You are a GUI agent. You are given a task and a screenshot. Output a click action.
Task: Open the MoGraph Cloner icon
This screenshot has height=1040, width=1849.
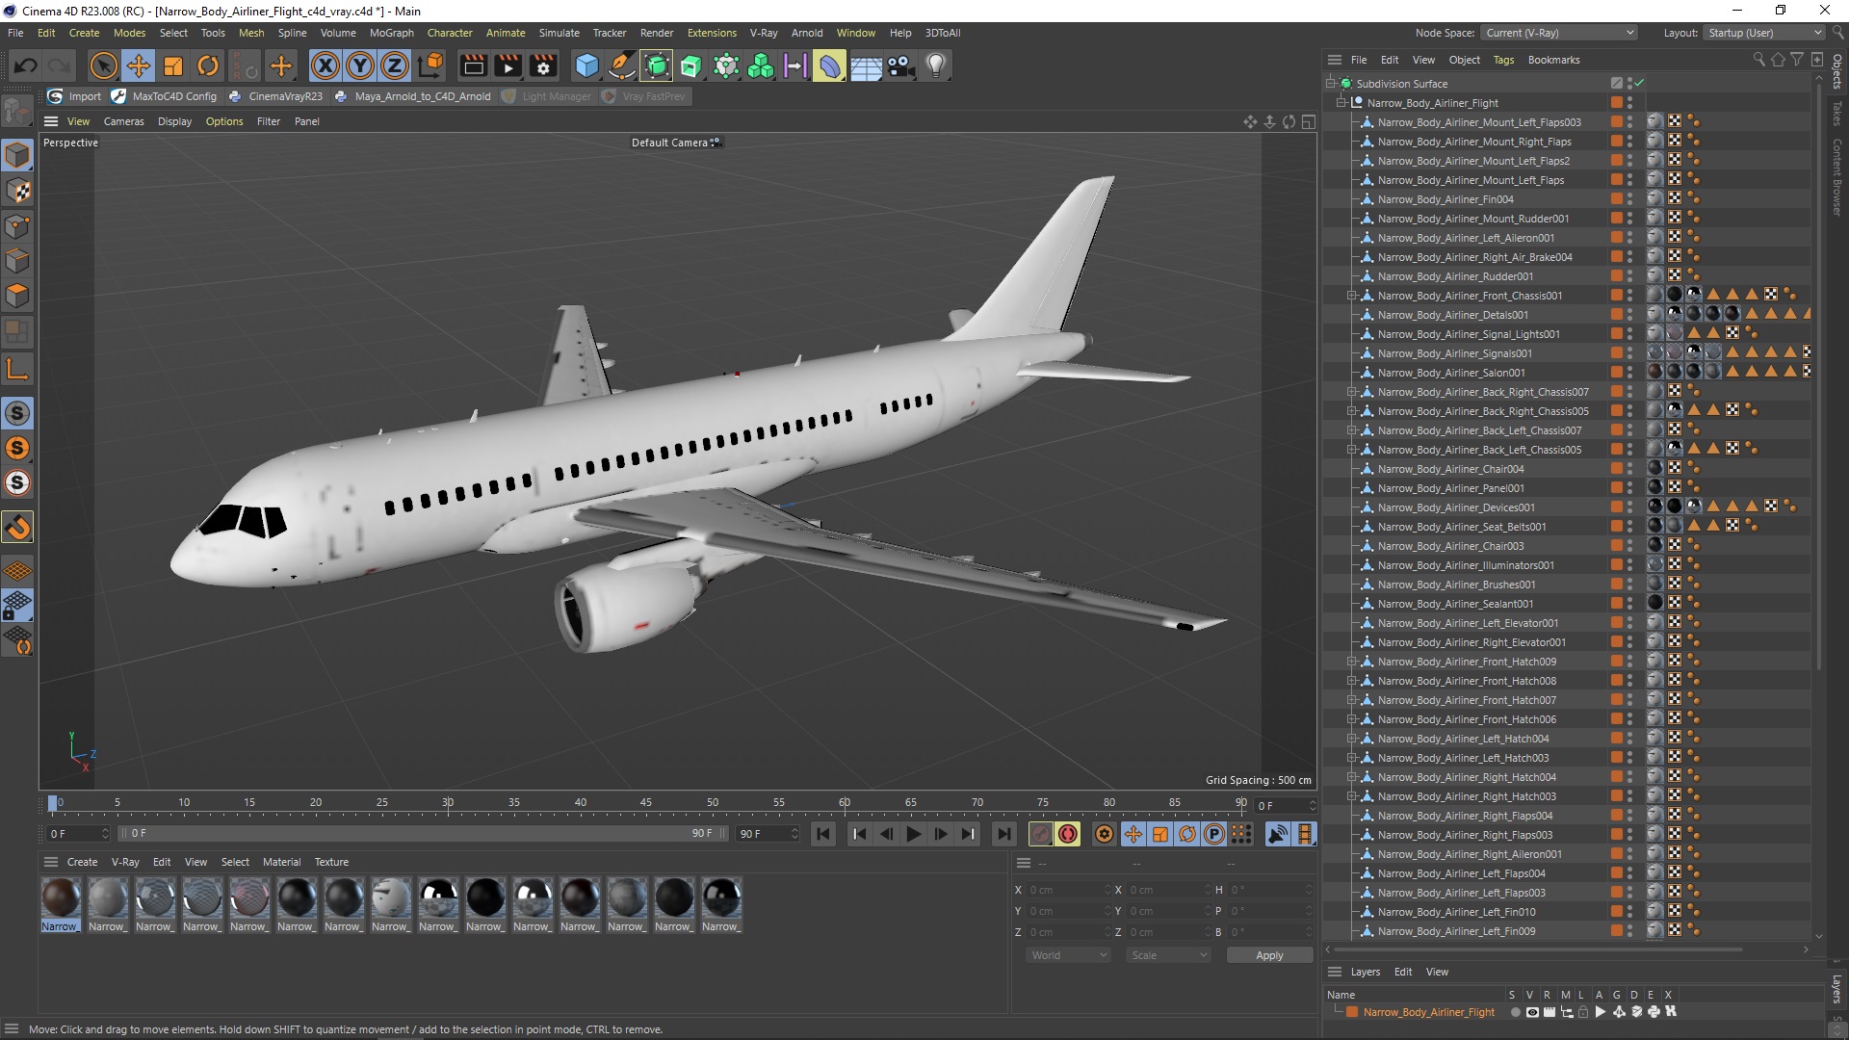(761, 65)
